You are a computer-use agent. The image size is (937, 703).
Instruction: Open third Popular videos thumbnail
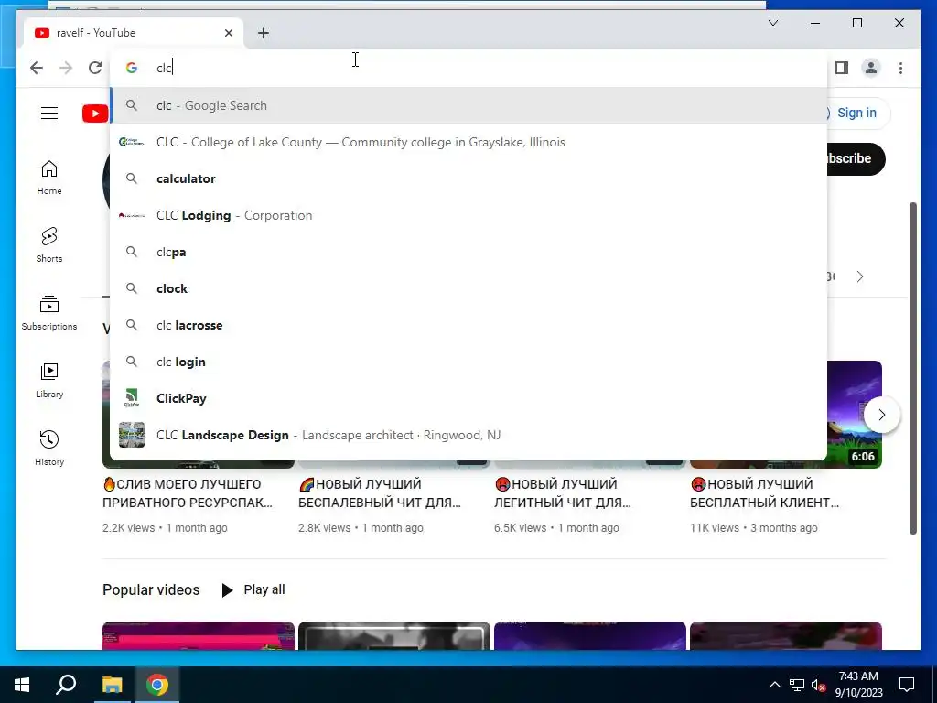[590, 635]
